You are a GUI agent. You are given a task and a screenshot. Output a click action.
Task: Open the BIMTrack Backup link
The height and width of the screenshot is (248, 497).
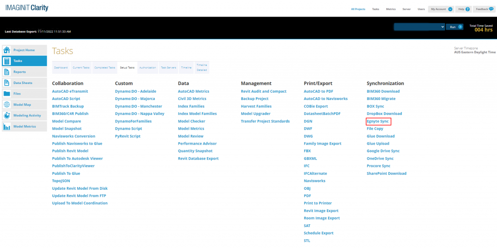point(68,106)
